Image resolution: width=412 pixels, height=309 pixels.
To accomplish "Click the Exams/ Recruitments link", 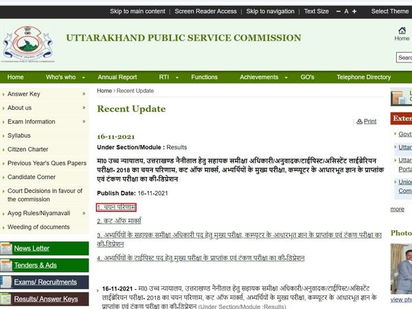I will pos(45,282).
